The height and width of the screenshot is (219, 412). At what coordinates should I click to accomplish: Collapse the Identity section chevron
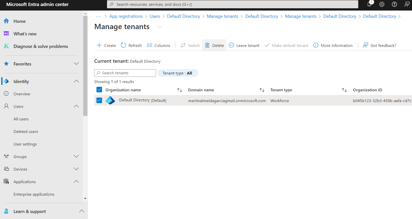click(76, 81)
